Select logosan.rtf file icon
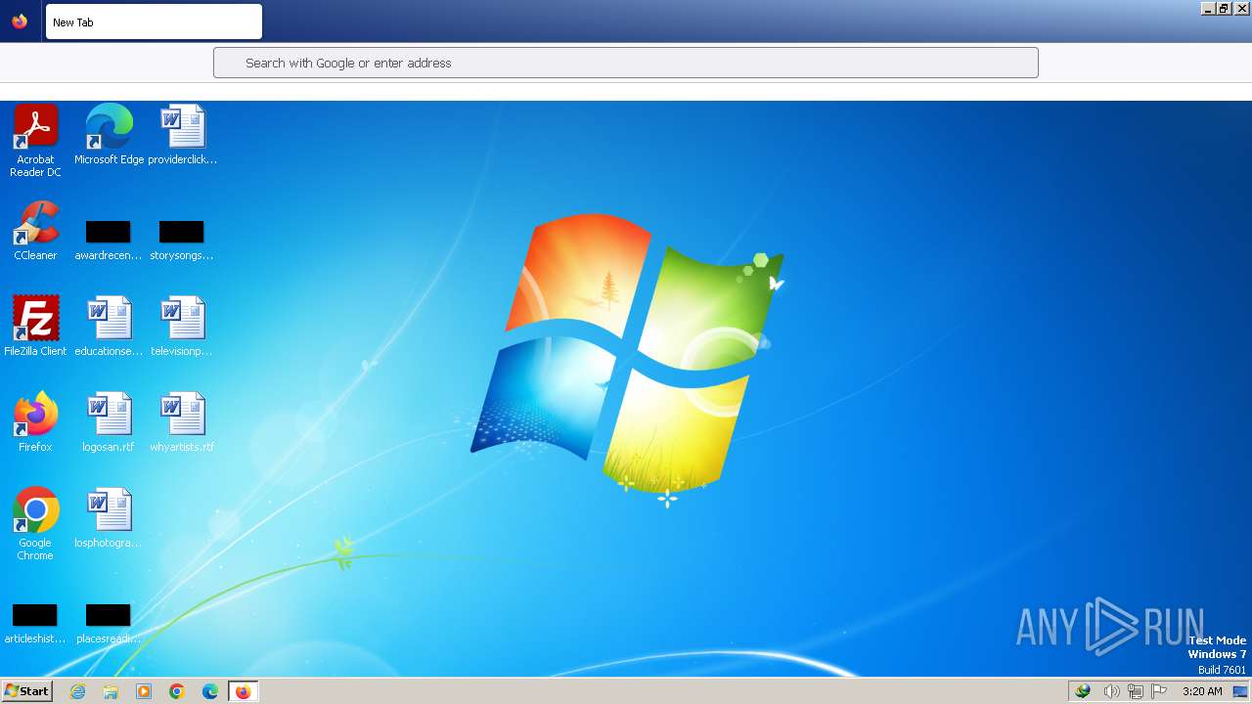Viewport: 1252px width, 704px height. 109,422
